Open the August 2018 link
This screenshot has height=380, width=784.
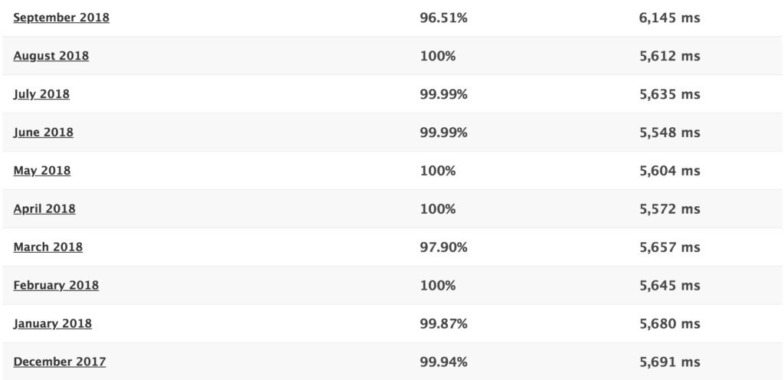pyautogui.click(x=51, y=56)
